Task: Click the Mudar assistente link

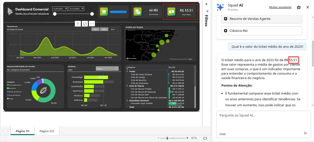Action: [280, 7]
